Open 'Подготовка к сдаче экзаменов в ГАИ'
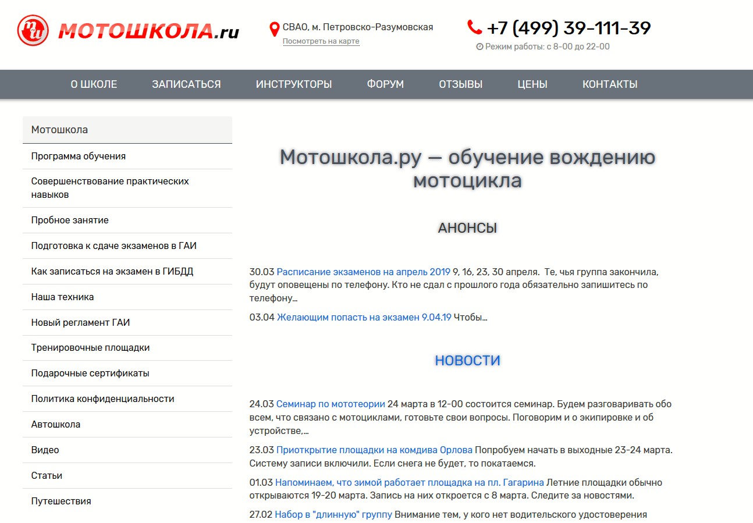Screen dimensions: 753x523 pyautogui.click(x=127, y=246)
